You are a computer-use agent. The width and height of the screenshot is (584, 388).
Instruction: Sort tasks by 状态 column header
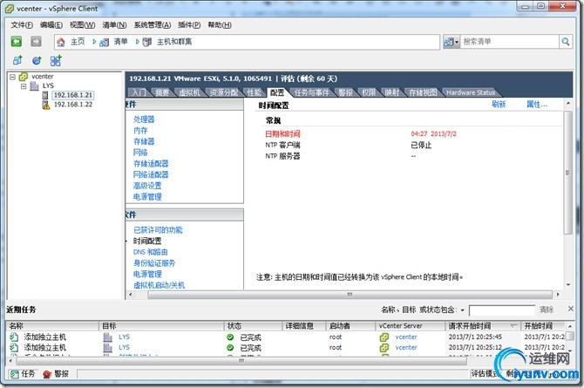click(253, 326)
